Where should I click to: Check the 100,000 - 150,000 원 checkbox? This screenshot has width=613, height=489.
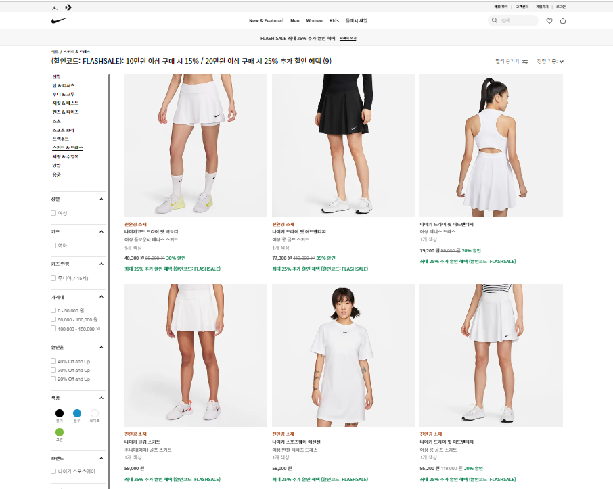click(53, 329)
